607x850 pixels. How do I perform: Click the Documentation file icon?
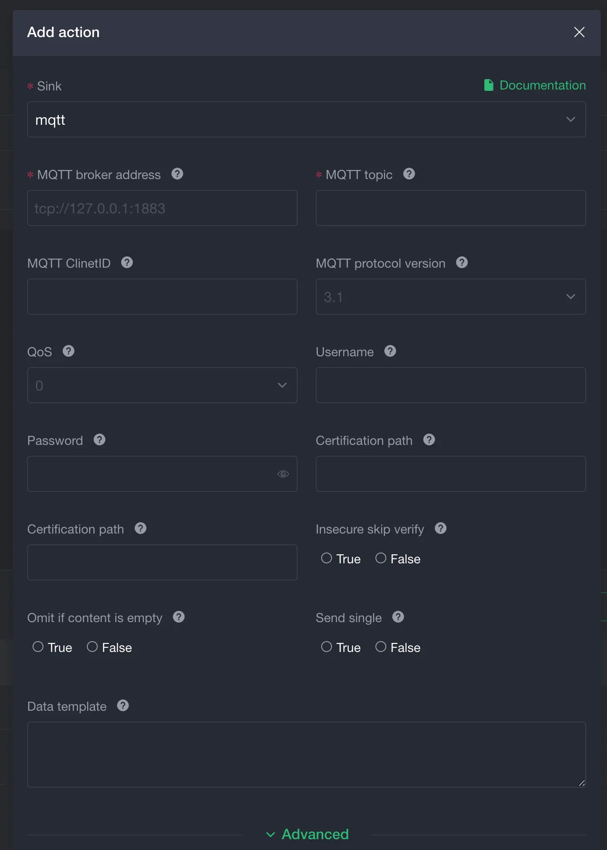click(x=488, y=85)
